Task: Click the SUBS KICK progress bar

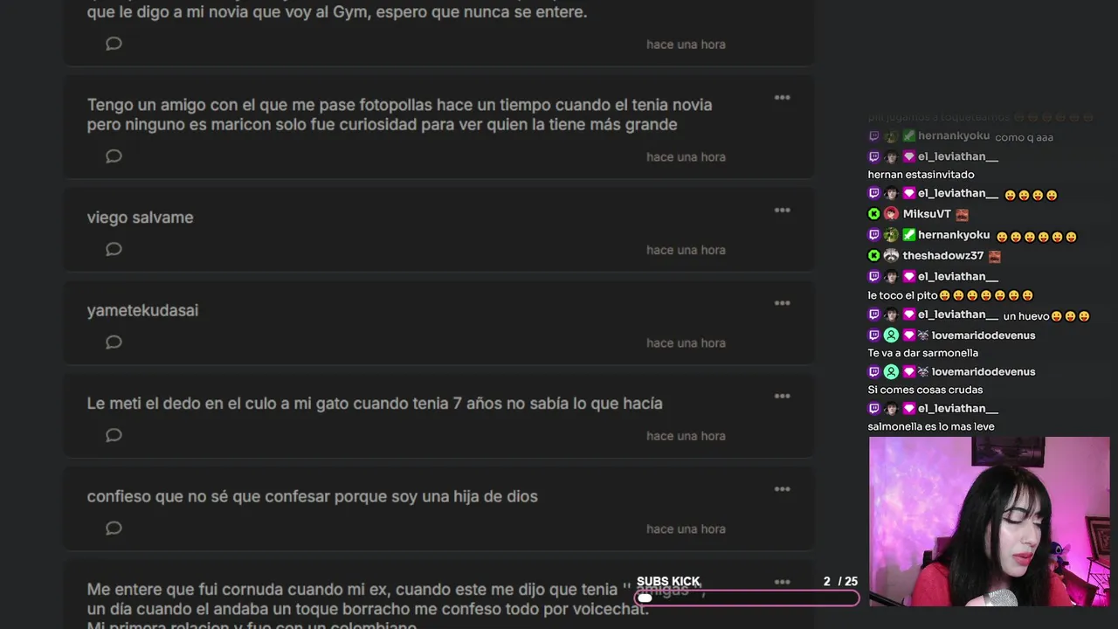Action: point(747,598)
